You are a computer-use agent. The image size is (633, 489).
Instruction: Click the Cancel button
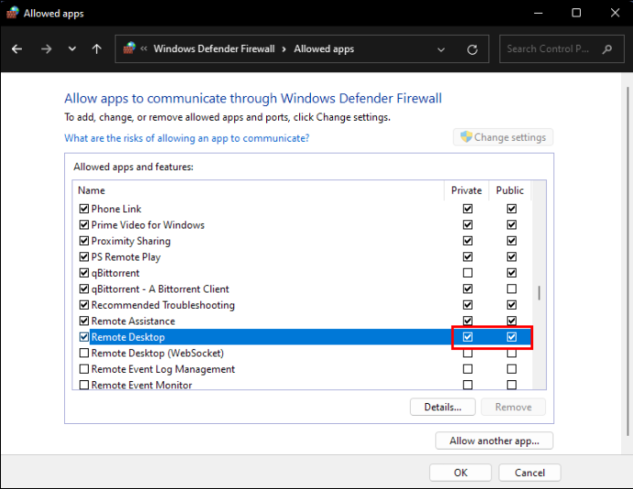click(529, 473)
